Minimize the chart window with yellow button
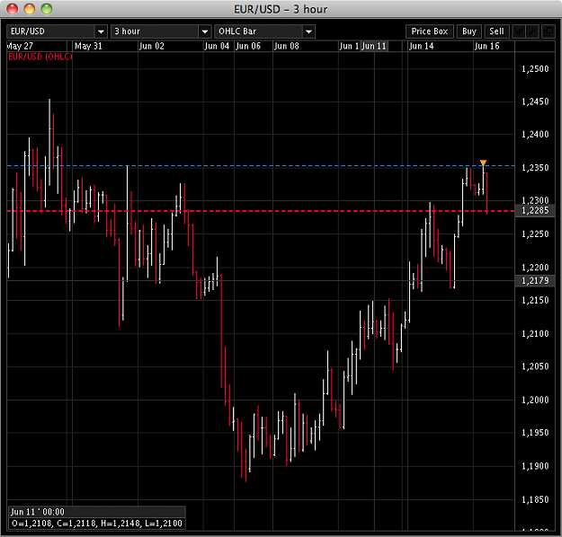 point(30,9)
